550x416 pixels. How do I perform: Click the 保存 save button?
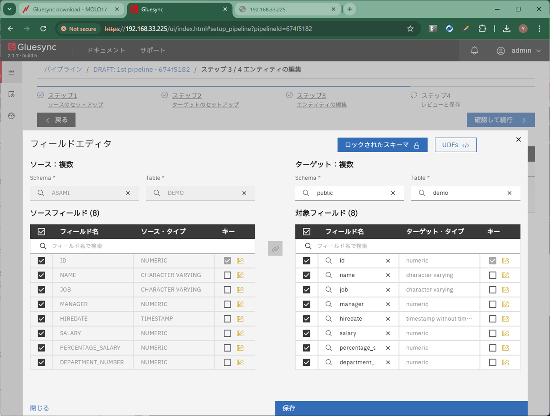[401, 408]
